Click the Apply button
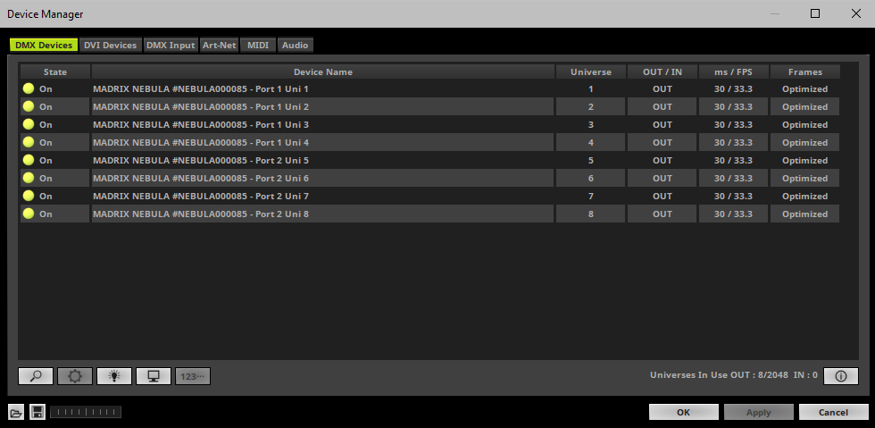This screenshot has width=875, height=428. coord(758,412)
